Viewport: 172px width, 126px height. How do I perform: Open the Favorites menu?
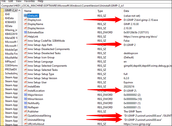[x=30, y=1]
